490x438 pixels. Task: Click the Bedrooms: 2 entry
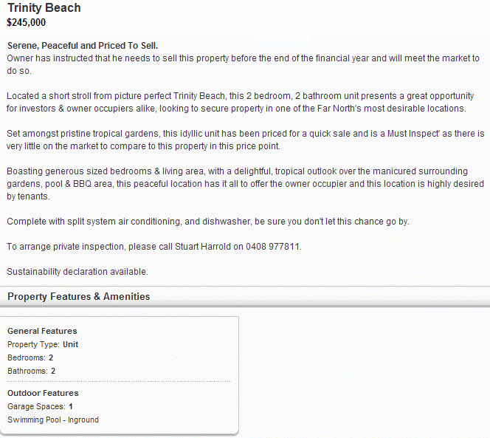click(30, 357)
